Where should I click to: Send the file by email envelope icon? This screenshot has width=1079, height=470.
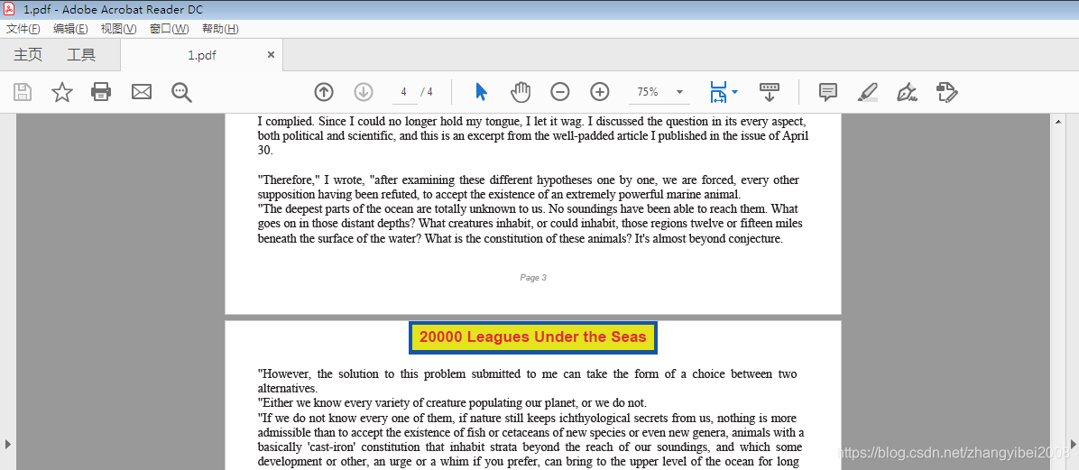[x=141, y=91]
